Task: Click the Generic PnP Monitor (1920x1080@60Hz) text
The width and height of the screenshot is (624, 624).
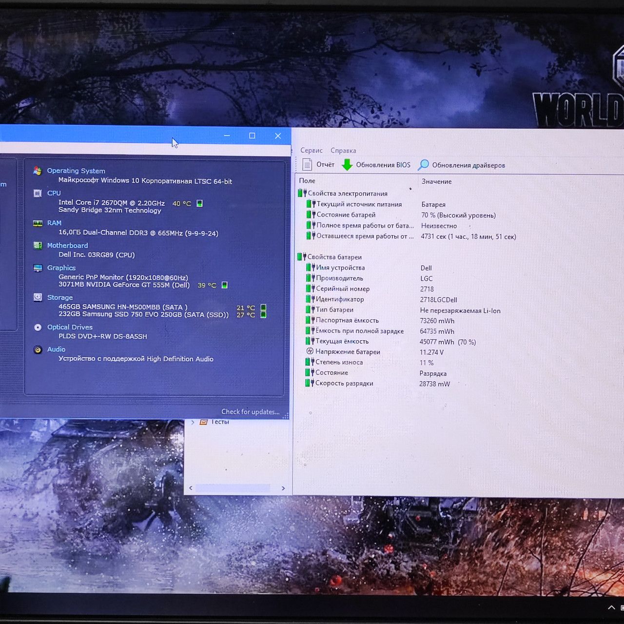Action: click(123, 277)
